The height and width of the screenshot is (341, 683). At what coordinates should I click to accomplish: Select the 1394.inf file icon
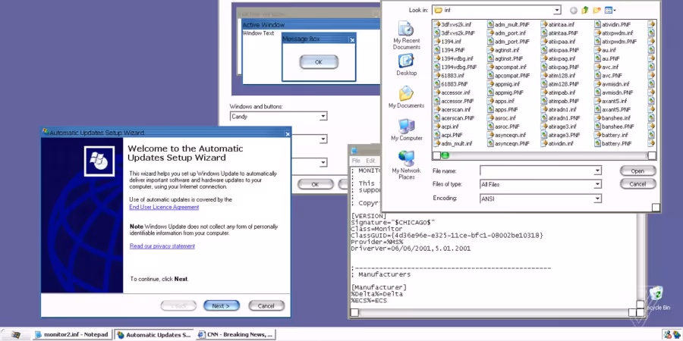[437, 42]
